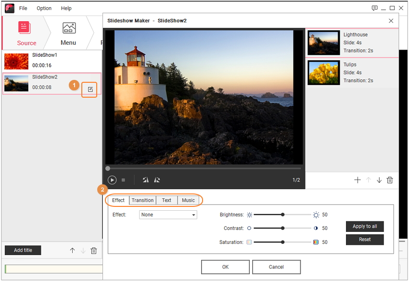Screen dimensions: 409x281
Task: Move the source item up in left panel
Action: (x=73, y=251)
